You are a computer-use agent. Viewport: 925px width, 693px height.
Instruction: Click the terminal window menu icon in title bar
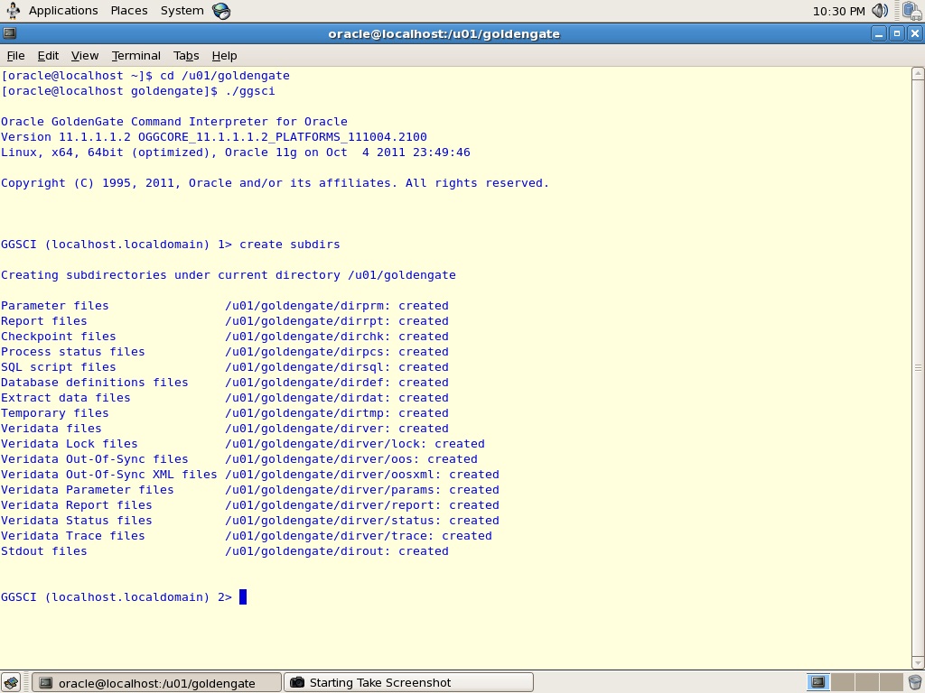click(9, 33)
